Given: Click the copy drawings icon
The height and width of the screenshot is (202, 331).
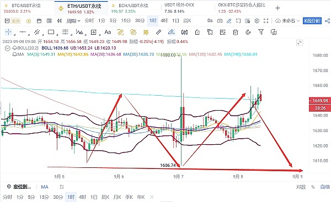Looking at the screenshot, I should [x=210, y=32].
